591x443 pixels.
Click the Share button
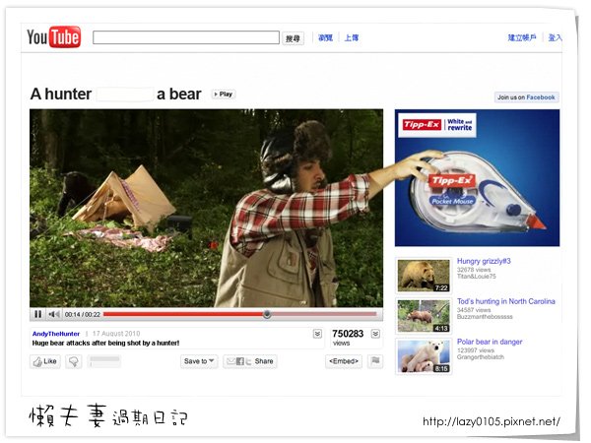click(250, 361)
